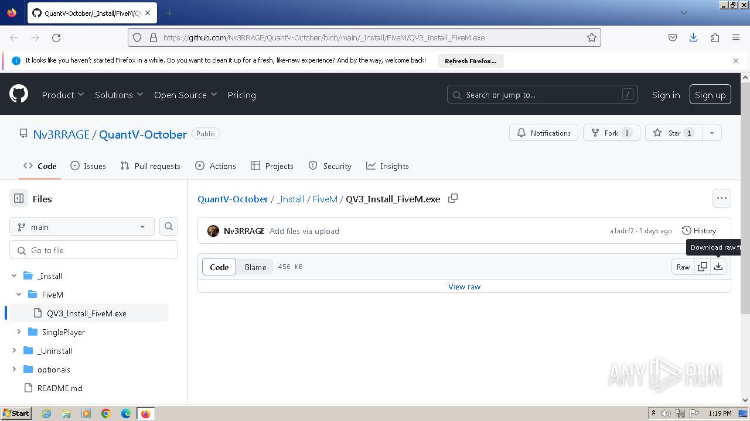Open Firefox application menu

736,37
